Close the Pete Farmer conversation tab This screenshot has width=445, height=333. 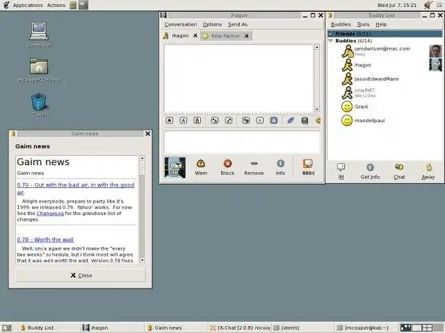(x=247, y=36)
